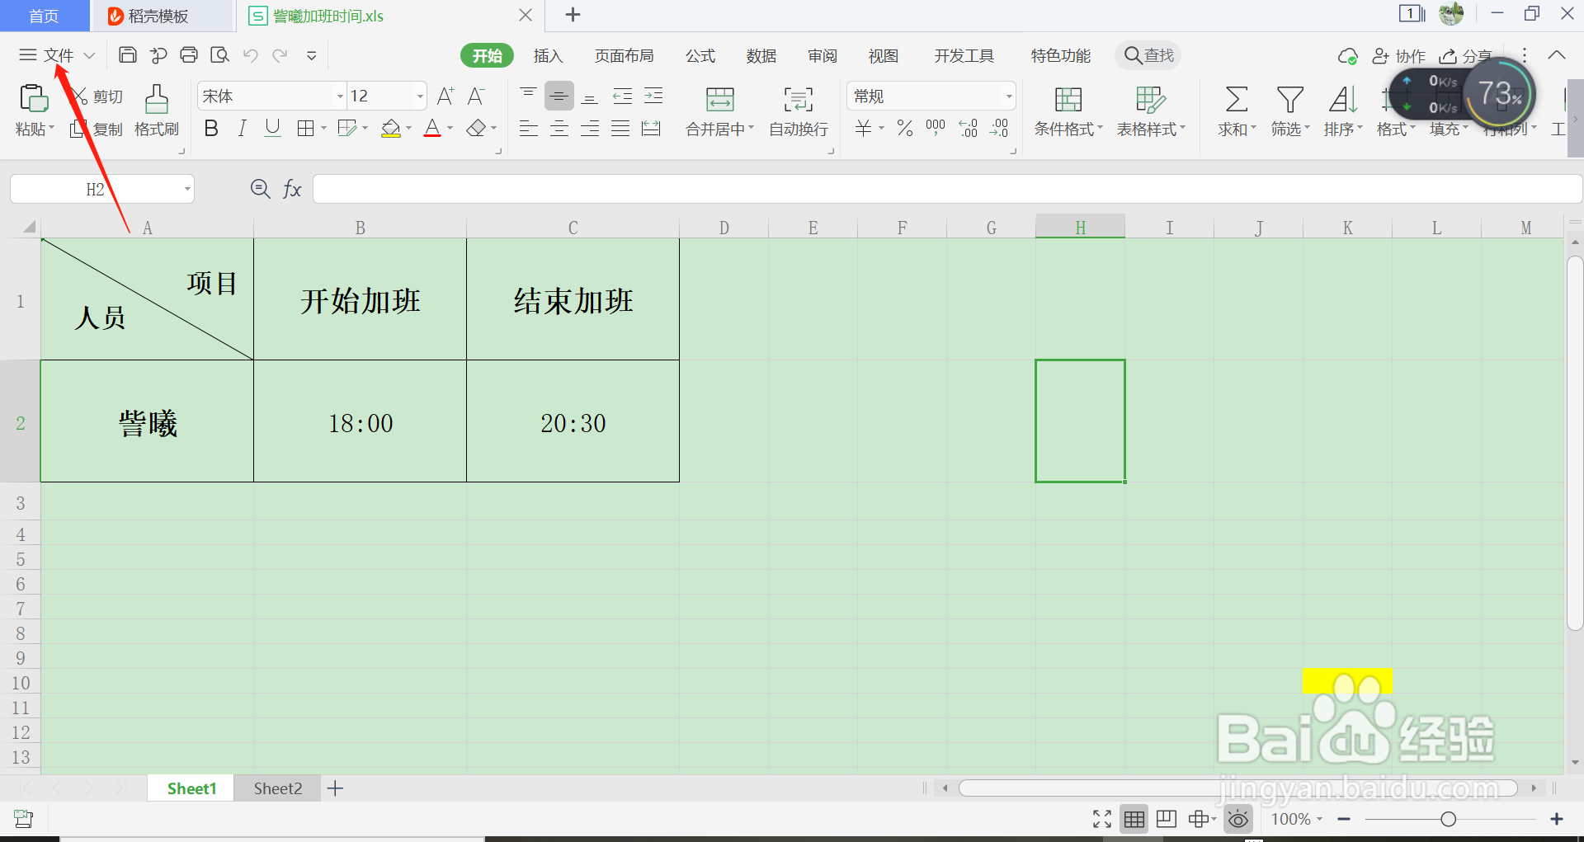This screenshot has width=1584, height=842.
Task: Click the Sort A-Z icon
Action: coord(1343,100)
